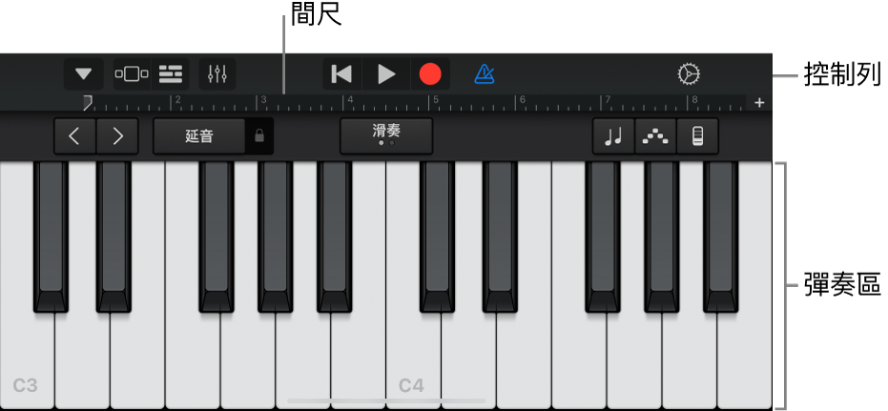Open song settings gear icon

689,74
